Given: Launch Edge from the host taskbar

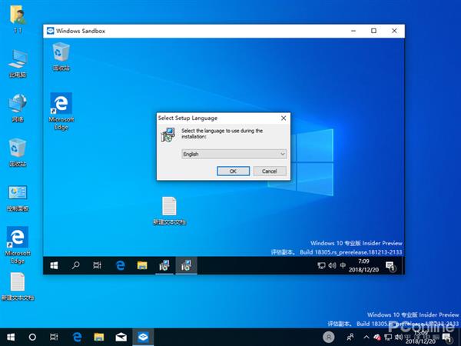Looking at the screenshot, I should (77, 338).
